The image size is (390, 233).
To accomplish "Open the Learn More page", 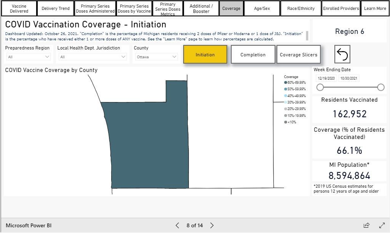I will [x=375, y=8].
